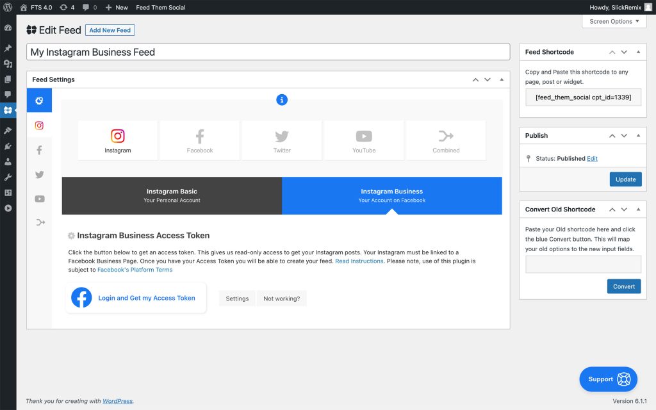
Task: Open Posts from the sidebar pin icon
Action: coord(8,48)
